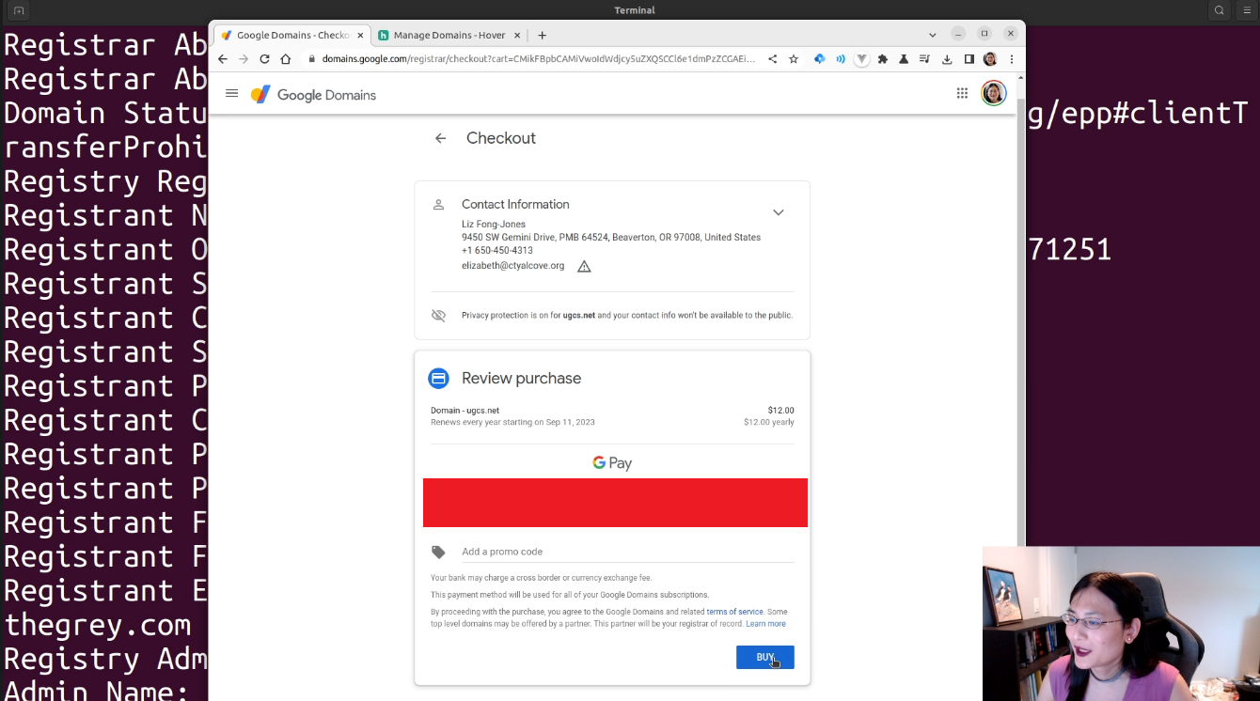Image resolution: width=1260 pixels, height=701 pixels.
Task: Open the Google Domains hamburger menu
Action: pos(232,93)
